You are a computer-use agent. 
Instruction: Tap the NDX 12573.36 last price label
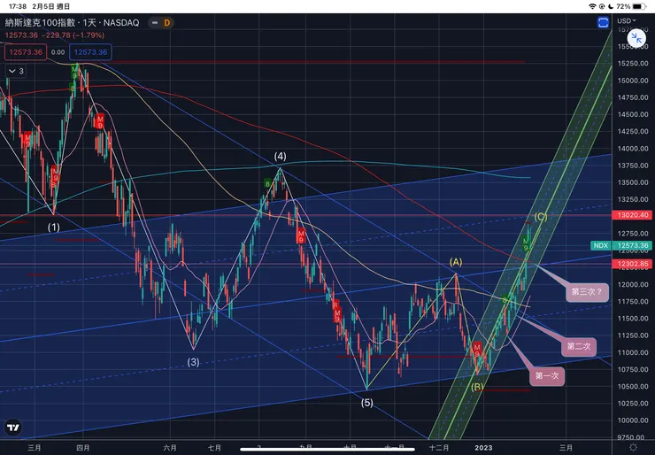(x=622, y=245)
